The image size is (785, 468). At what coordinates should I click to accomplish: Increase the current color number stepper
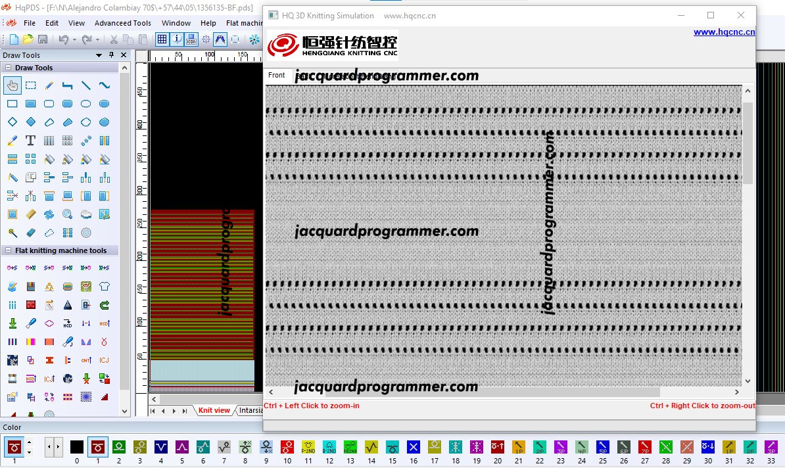point(29,442)
